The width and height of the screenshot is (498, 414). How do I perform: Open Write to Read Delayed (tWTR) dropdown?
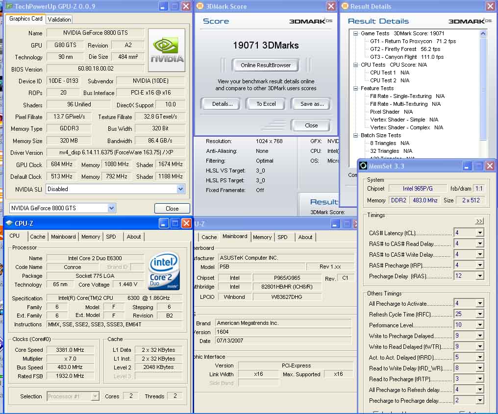click(x=480, y=346)
